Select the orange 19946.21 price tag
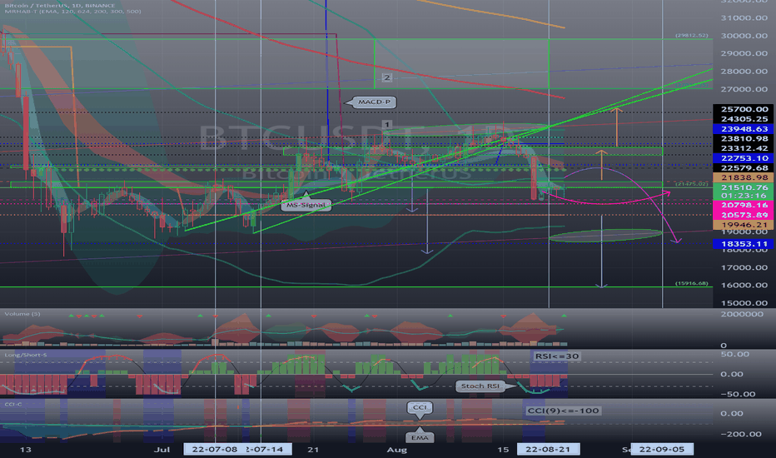 pos(744,225)
